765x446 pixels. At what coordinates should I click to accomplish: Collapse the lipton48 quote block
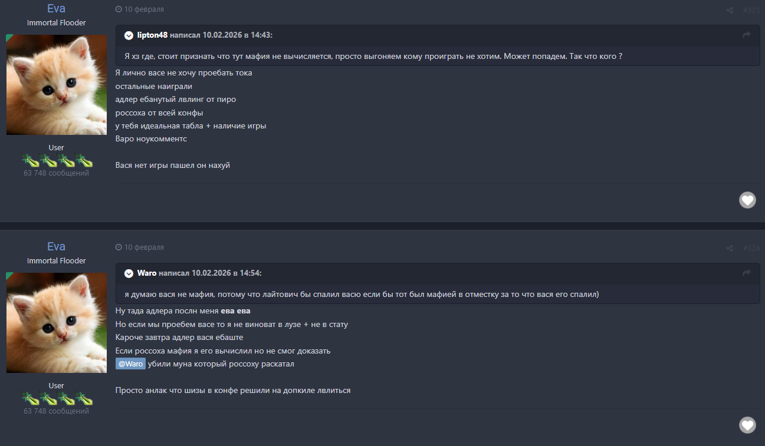[x=129, y=35]
